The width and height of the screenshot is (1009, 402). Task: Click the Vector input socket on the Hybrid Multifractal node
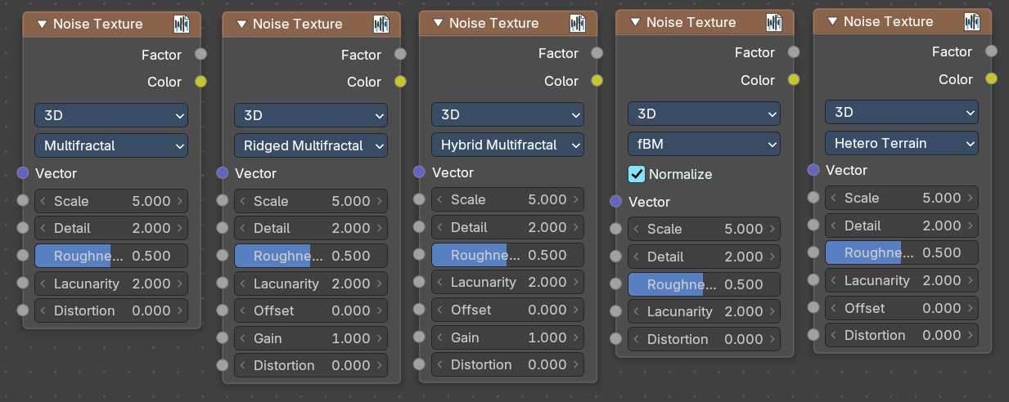pyautogui.click(x=419, y=172)
